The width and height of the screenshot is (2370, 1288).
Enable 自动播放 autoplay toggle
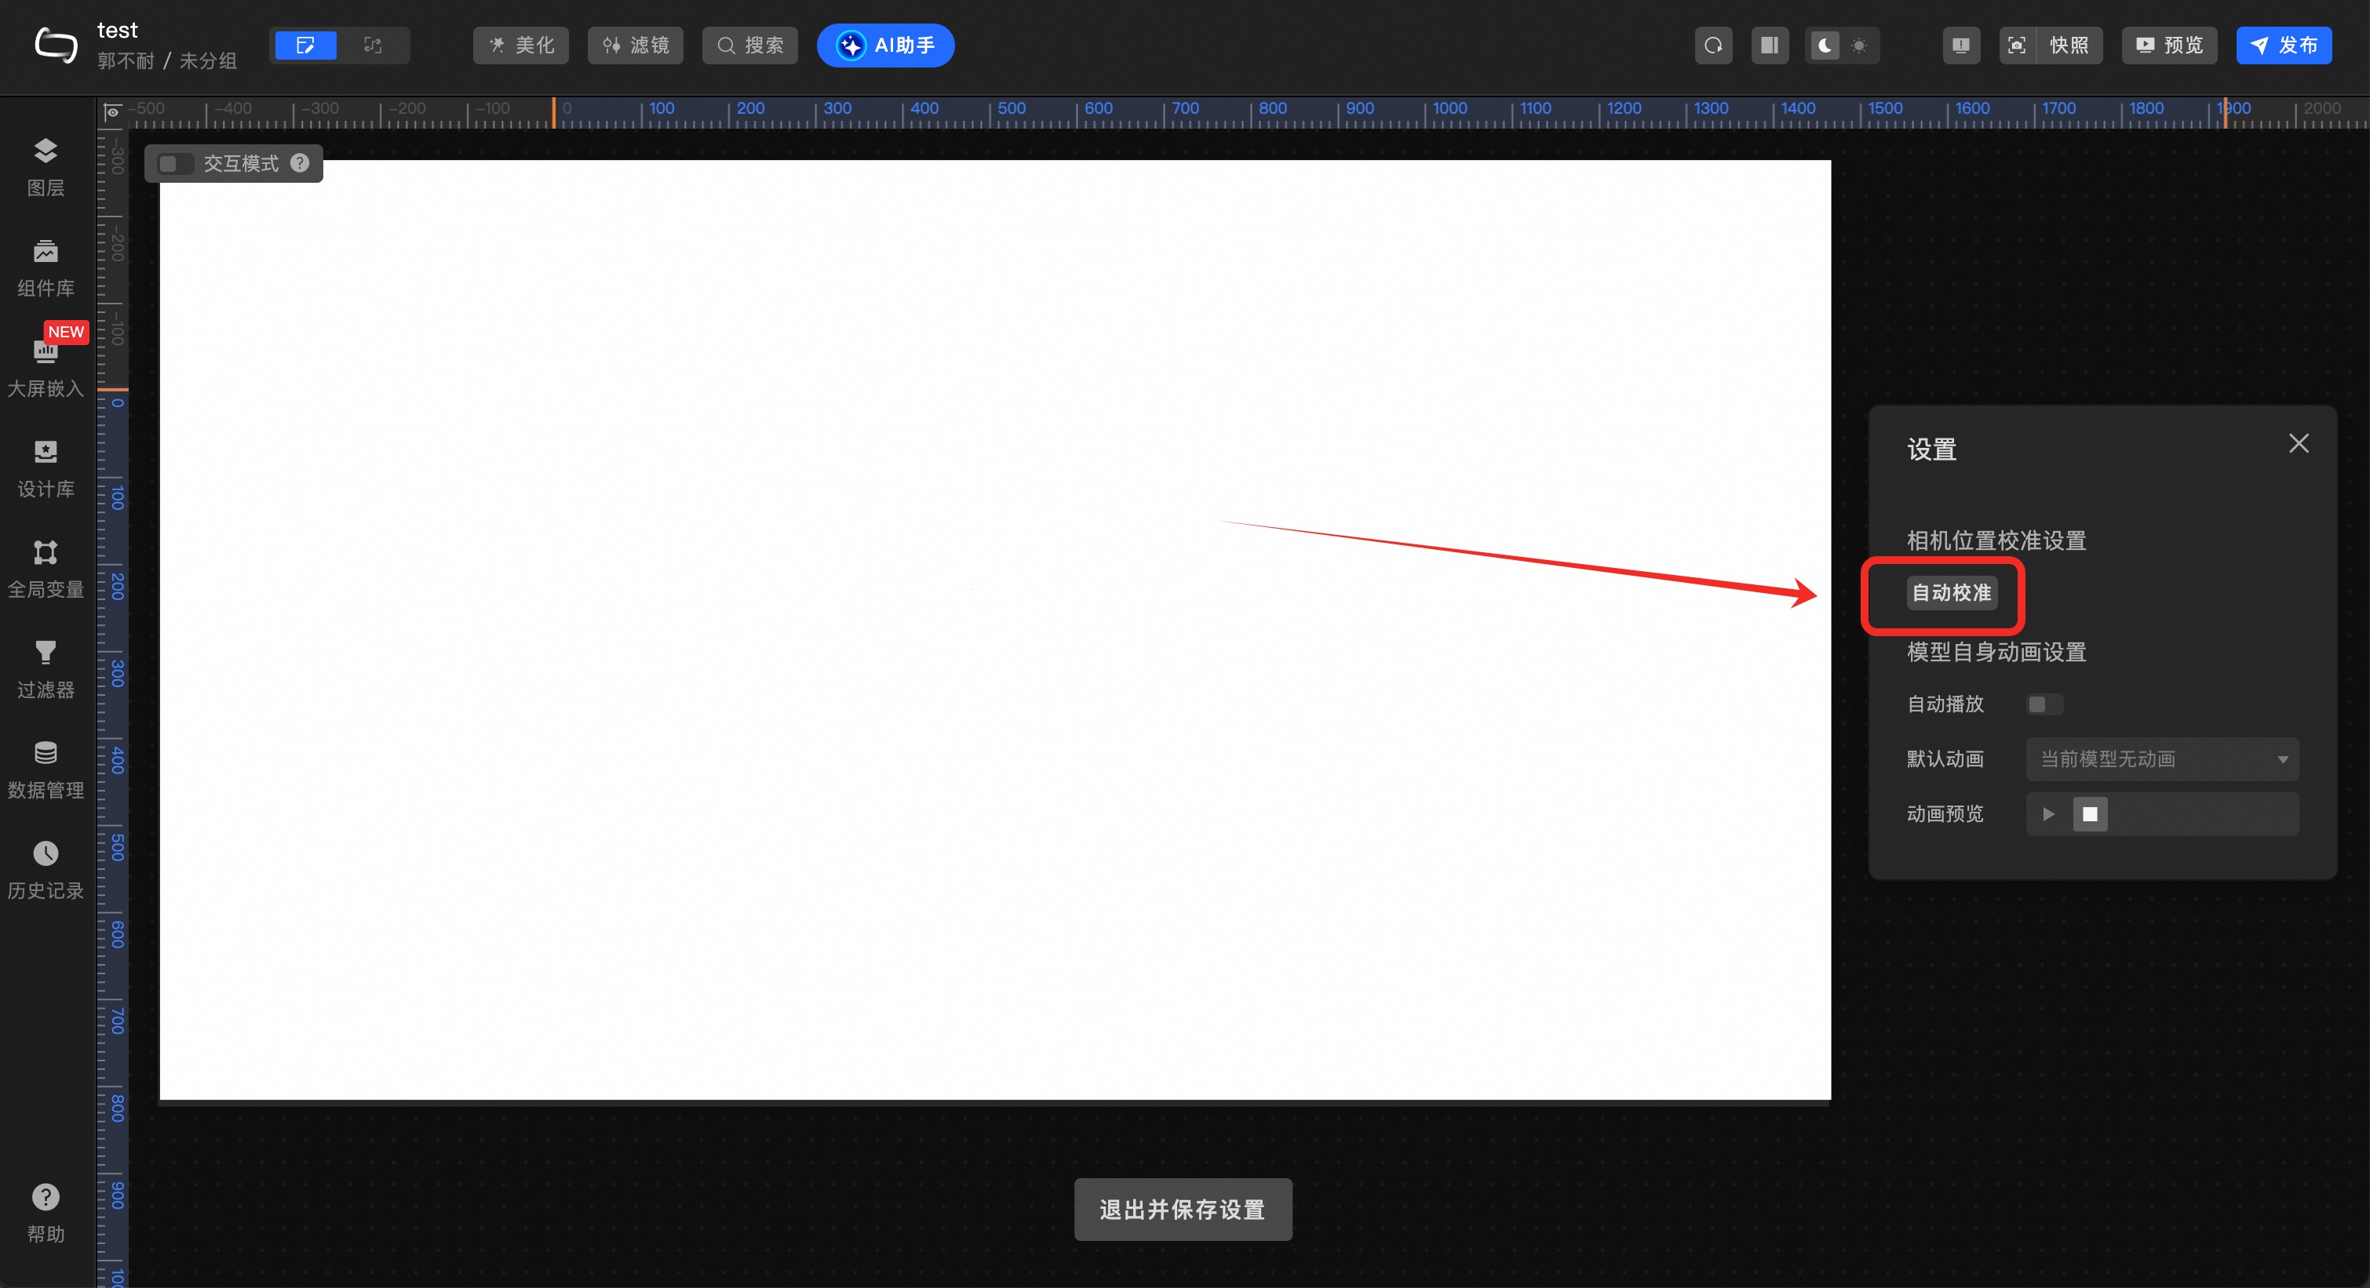[2044, 704]
